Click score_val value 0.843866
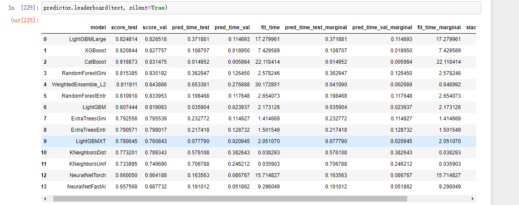519x205 pixels. [156, 85]
